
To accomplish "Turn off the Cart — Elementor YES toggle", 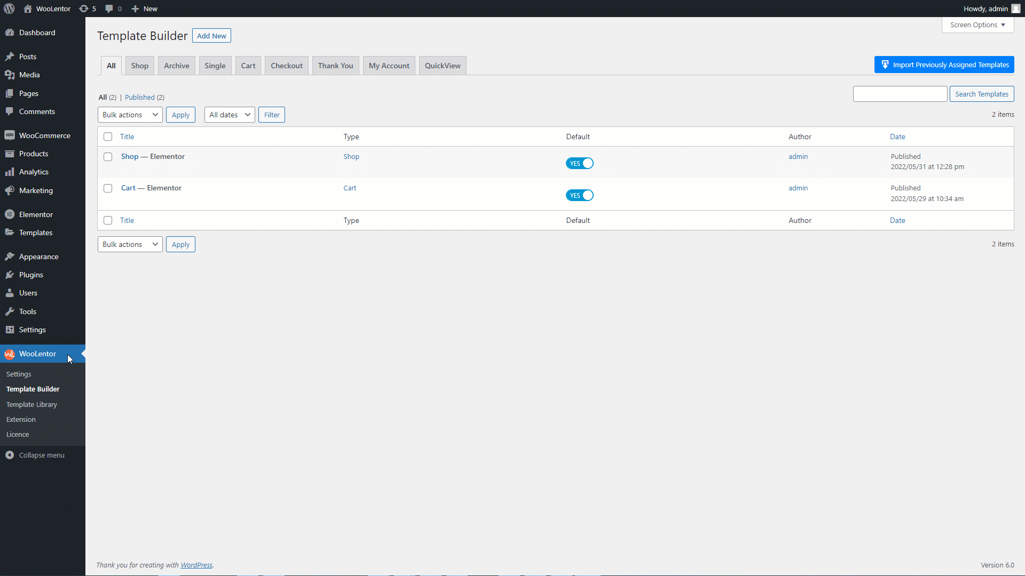I will tap(580, 195).
